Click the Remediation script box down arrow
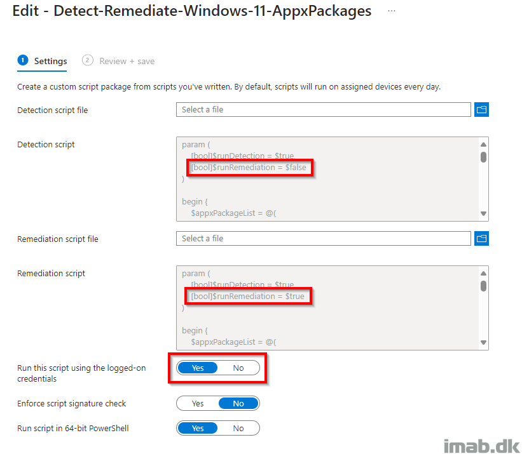Image resolution: width=522 pixels, height=454 pixels. click(x=483, y=343)
